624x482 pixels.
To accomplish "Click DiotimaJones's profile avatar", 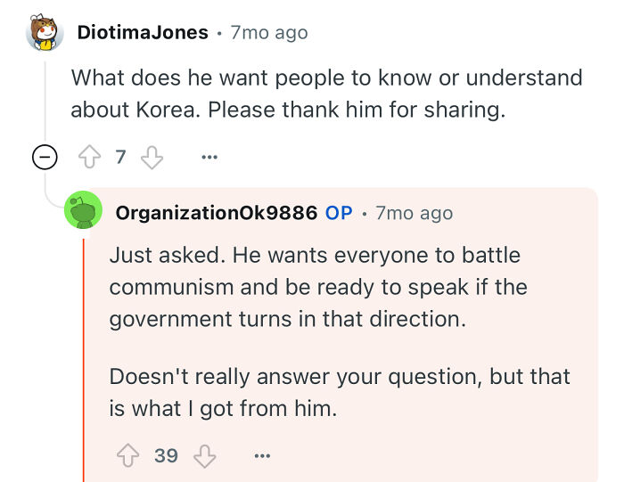I will point(45,34).
